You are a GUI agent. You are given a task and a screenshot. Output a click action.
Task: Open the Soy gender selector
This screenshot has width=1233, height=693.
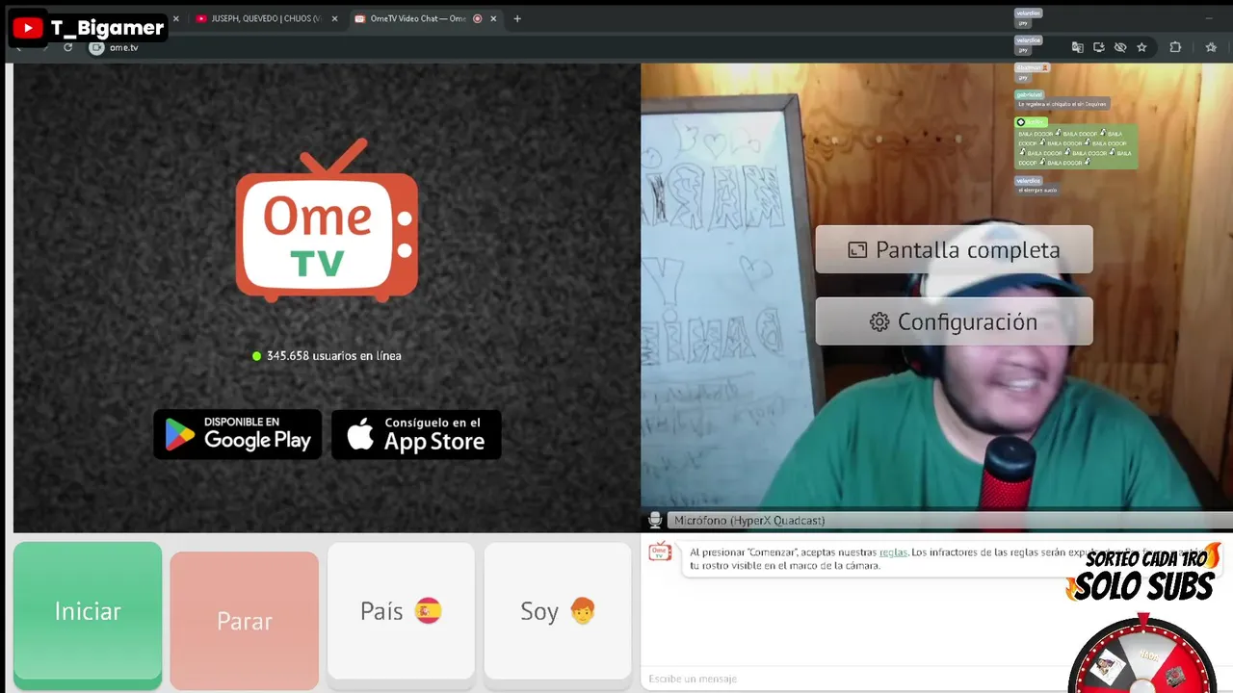click(558, 611)
